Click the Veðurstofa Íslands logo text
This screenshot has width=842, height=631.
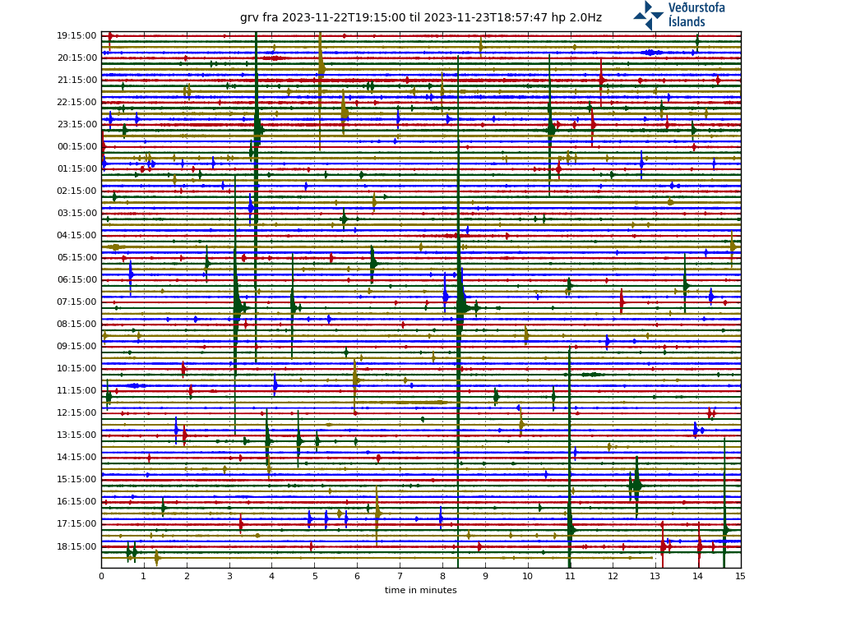coord(696,15)
